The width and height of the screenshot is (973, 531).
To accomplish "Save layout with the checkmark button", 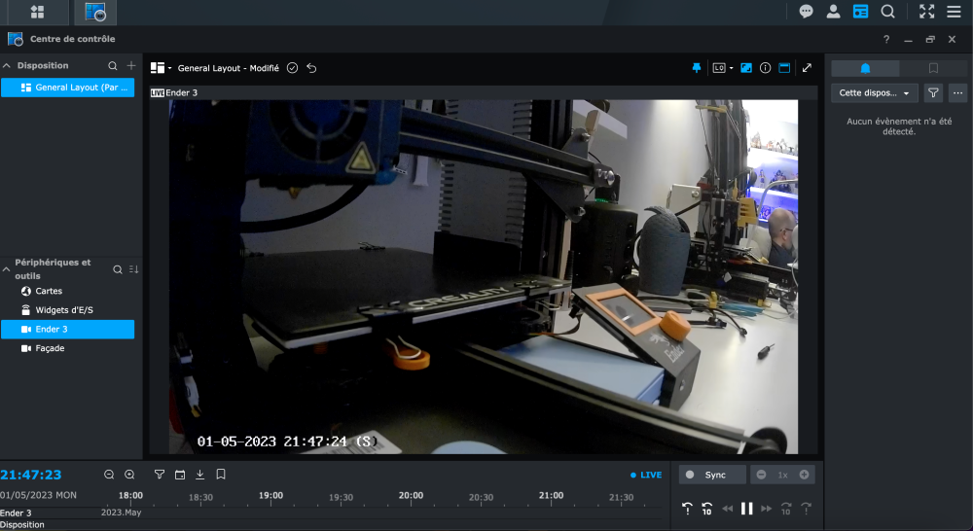I will 292,68.
